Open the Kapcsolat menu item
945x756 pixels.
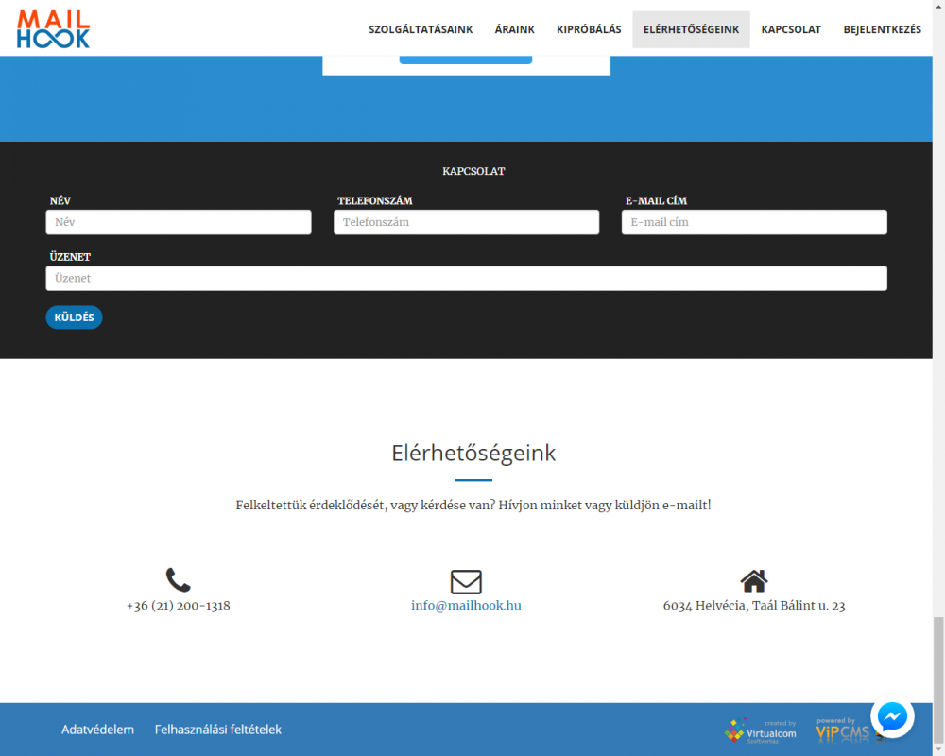click(791, 29)
